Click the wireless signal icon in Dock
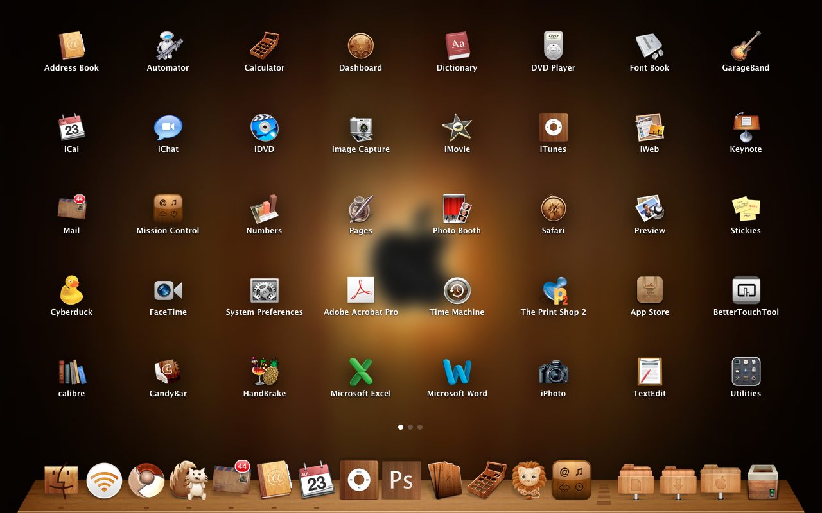This screenshot has width=822, height=513. pos(104,480)
